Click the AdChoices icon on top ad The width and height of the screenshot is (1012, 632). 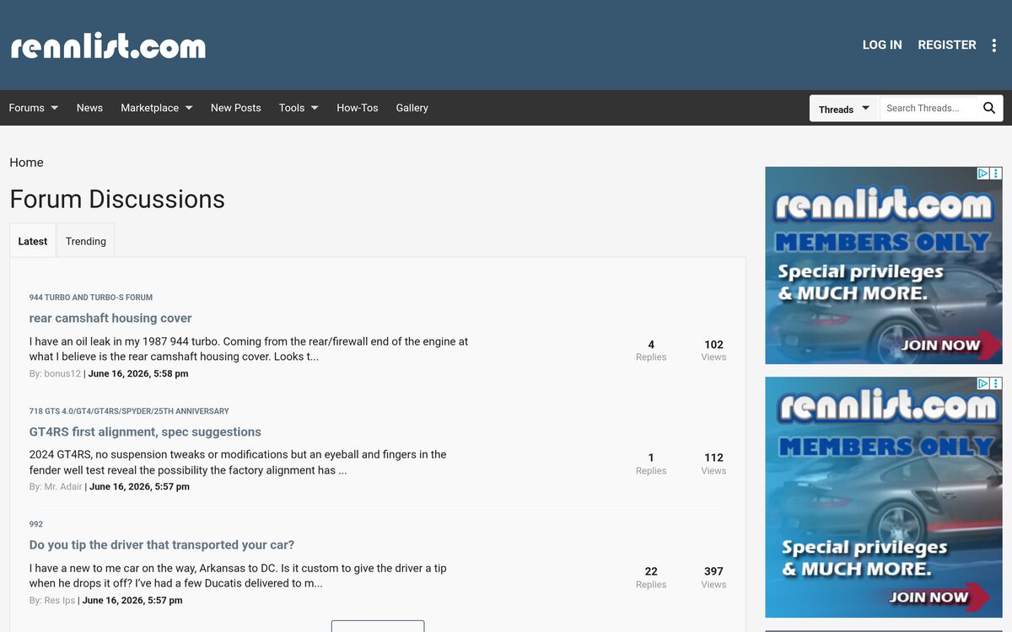(982, 174)
